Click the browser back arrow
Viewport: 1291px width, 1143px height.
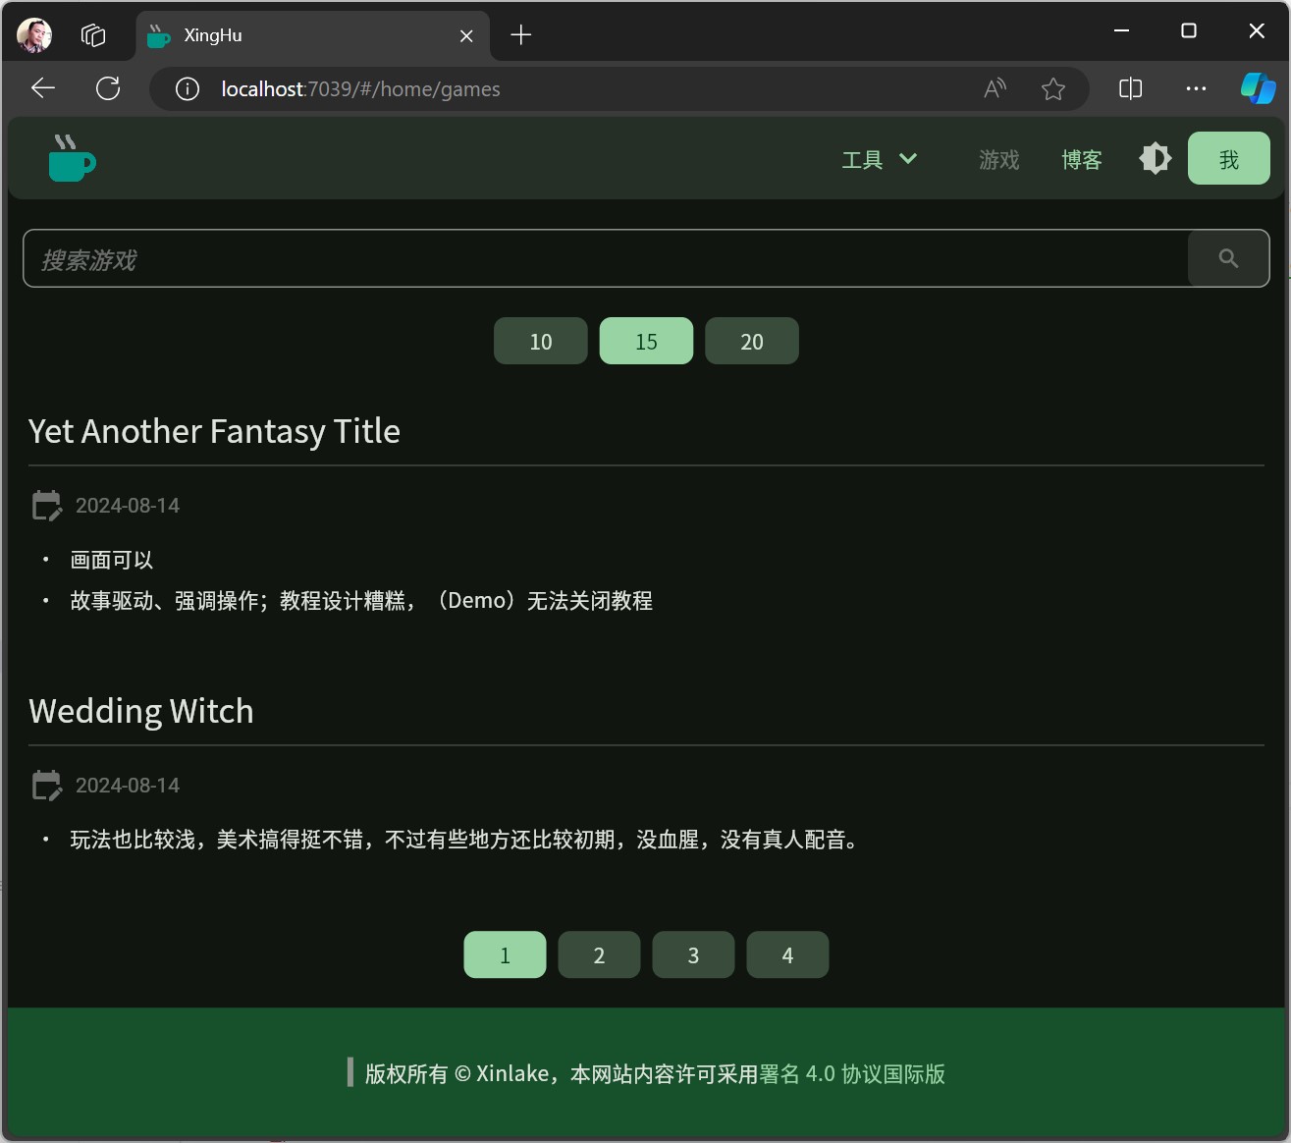pyautogui.click(x=43, y=88)
